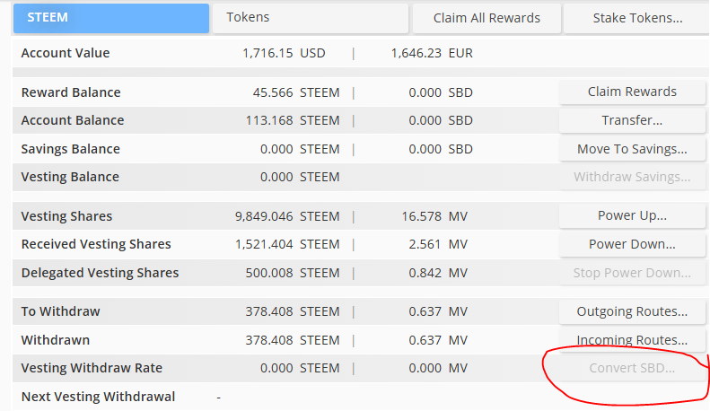
Task: Select the Savings Balance label
Action: pos(71,149)
